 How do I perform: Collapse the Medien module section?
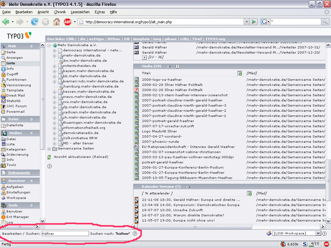tap(31, 133)
